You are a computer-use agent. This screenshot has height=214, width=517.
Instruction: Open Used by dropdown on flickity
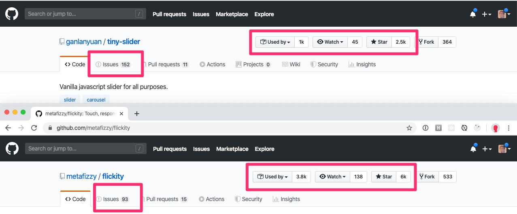[272, 177]
